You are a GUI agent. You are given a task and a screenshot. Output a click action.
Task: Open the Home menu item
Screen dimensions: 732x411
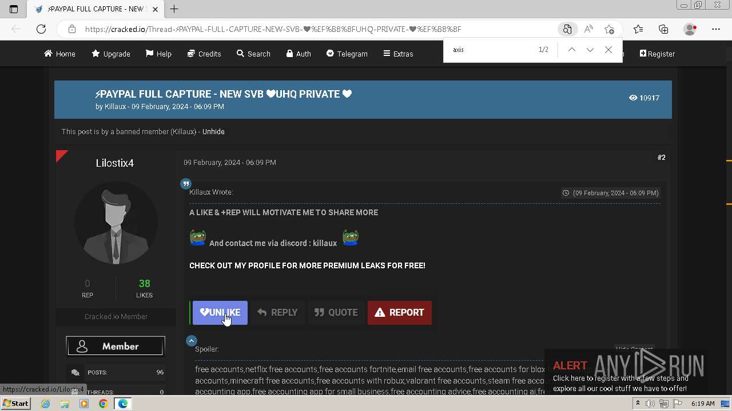tap(59, 54)
